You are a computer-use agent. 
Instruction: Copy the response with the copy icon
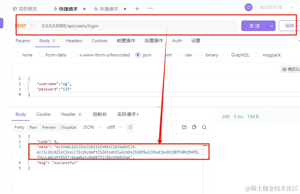(x=194, y=127)
